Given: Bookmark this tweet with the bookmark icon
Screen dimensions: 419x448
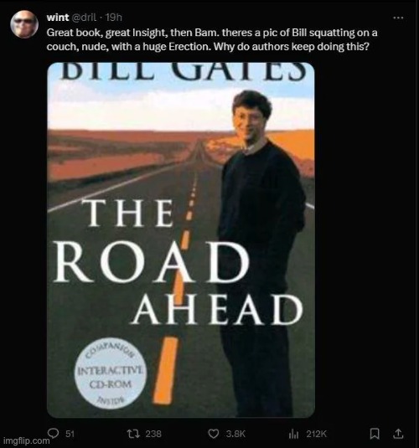Looking at the screenshot, I should tap(375, 434).
